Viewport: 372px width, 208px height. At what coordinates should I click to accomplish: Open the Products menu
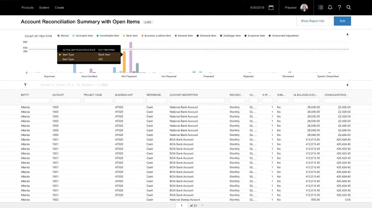[x=27, y=8]
